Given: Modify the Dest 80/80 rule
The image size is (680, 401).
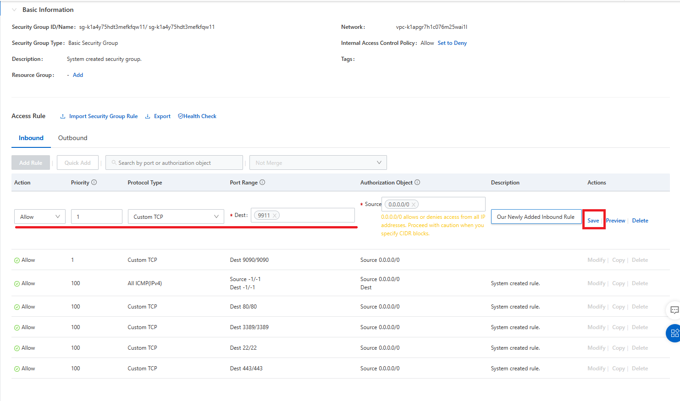Looking at the screenshot, I should tap(597, 307).
